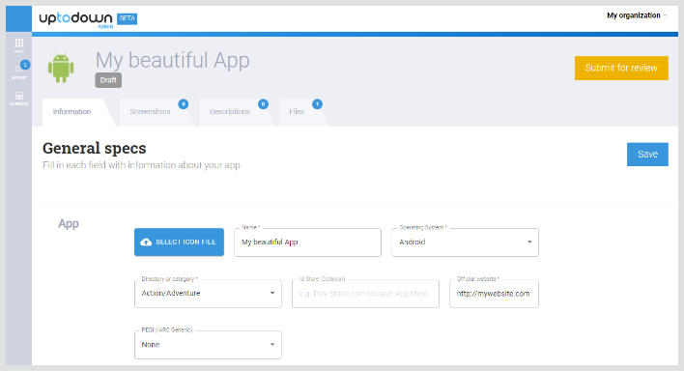Open the Descriptions tab
Screen dimensions: 684x371
pos(230,112)
